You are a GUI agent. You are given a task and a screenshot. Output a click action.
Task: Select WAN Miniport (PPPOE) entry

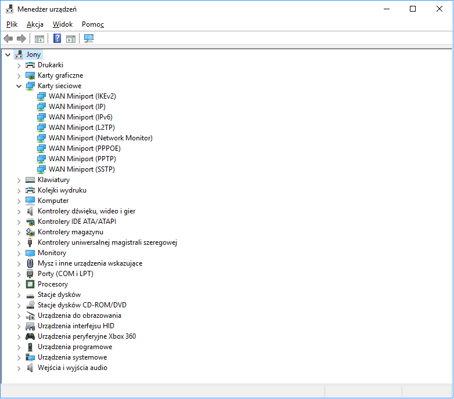[85, 148]
